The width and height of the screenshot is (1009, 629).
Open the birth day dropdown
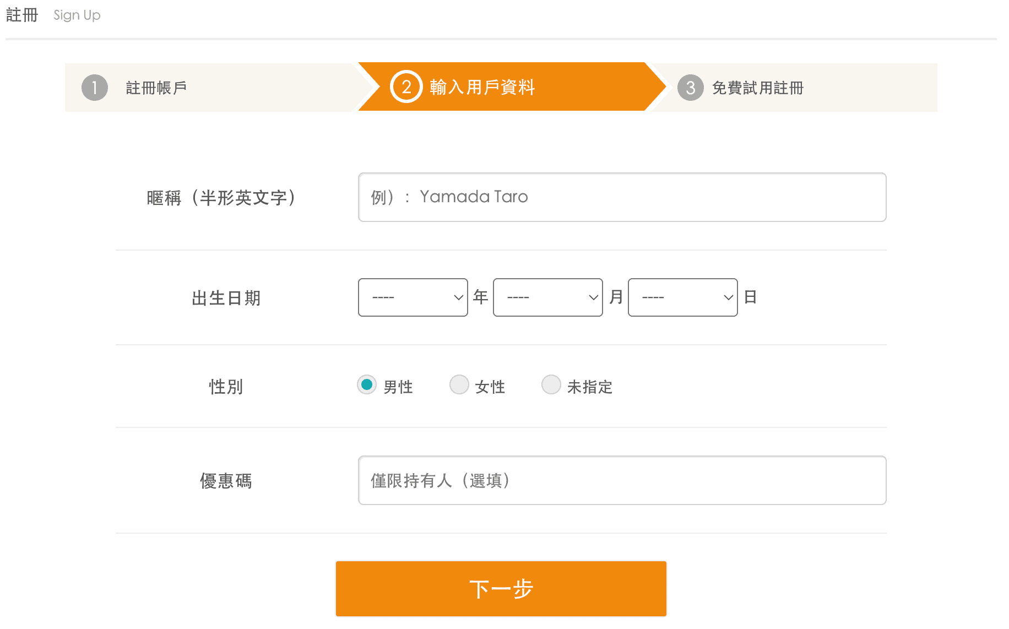point(682,297)
